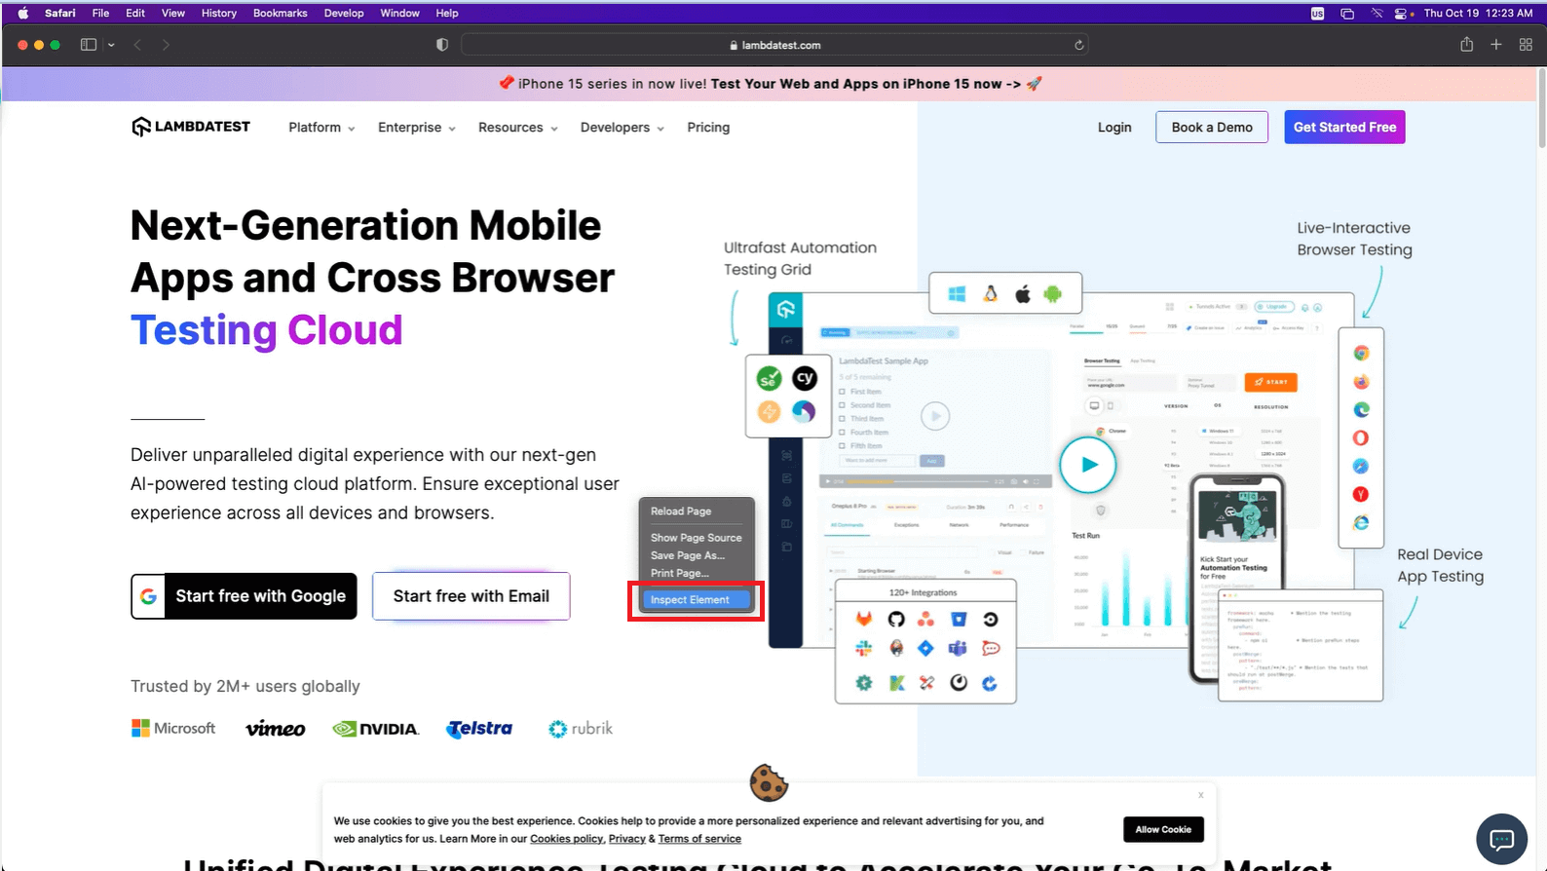Reload page using address bar icon
Screen dimensions: 1547x871
pos(1078,45)
